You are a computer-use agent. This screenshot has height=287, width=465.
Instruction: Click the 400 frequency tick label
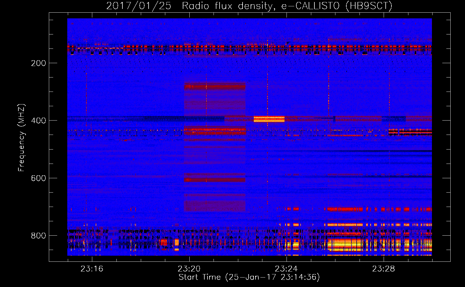click(39, 121)
